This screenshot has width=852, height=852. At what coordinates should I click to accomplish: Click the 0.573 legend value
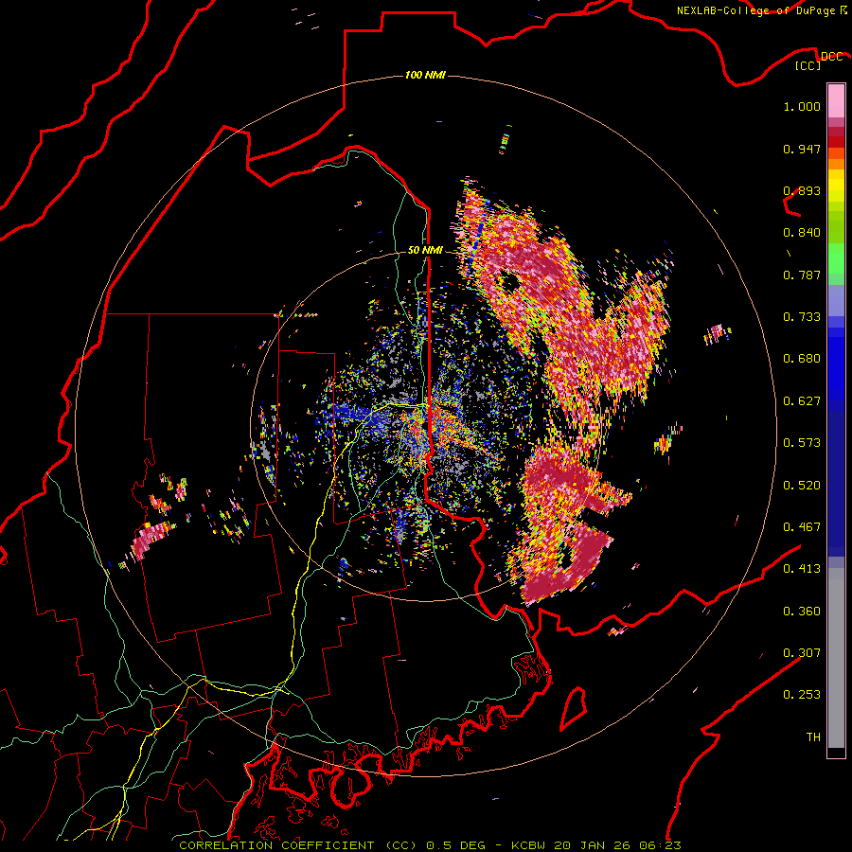click(802, 443)
